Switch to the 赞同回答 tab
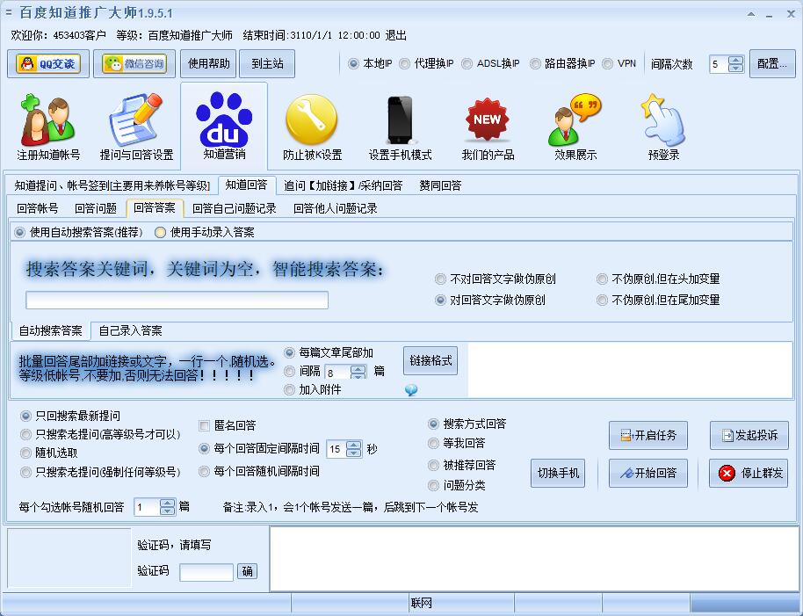The width and height of the screenshot is (803, 616). pos(440,185)
